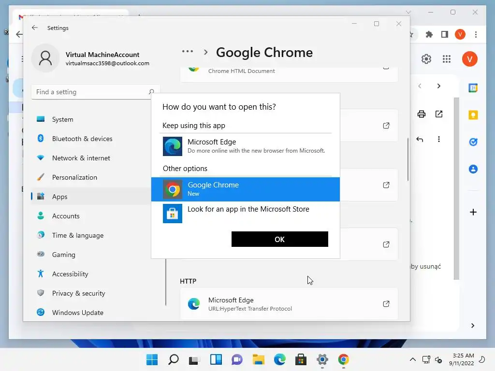Open Bluetooth & devices settings

[91, 139]
